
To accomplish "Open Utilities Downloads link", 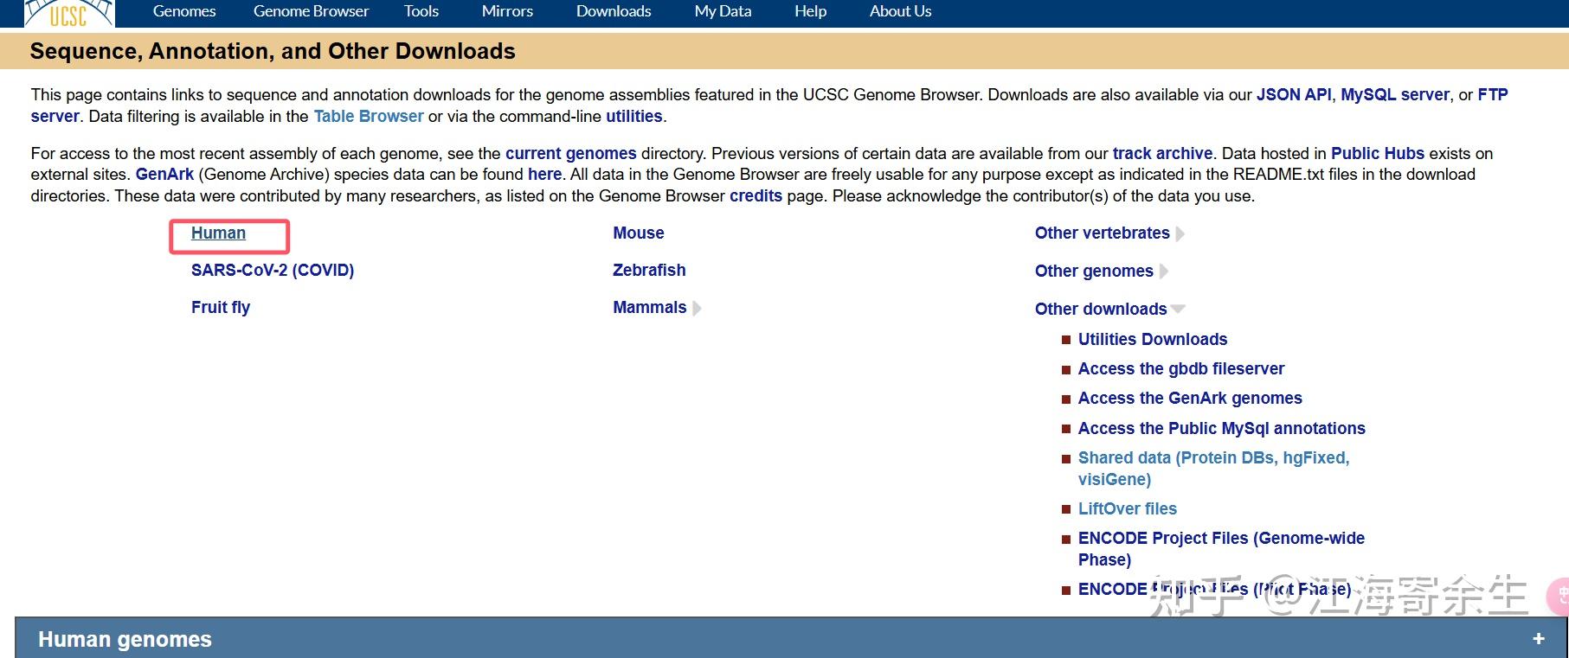I will (x=1153, y=339).
